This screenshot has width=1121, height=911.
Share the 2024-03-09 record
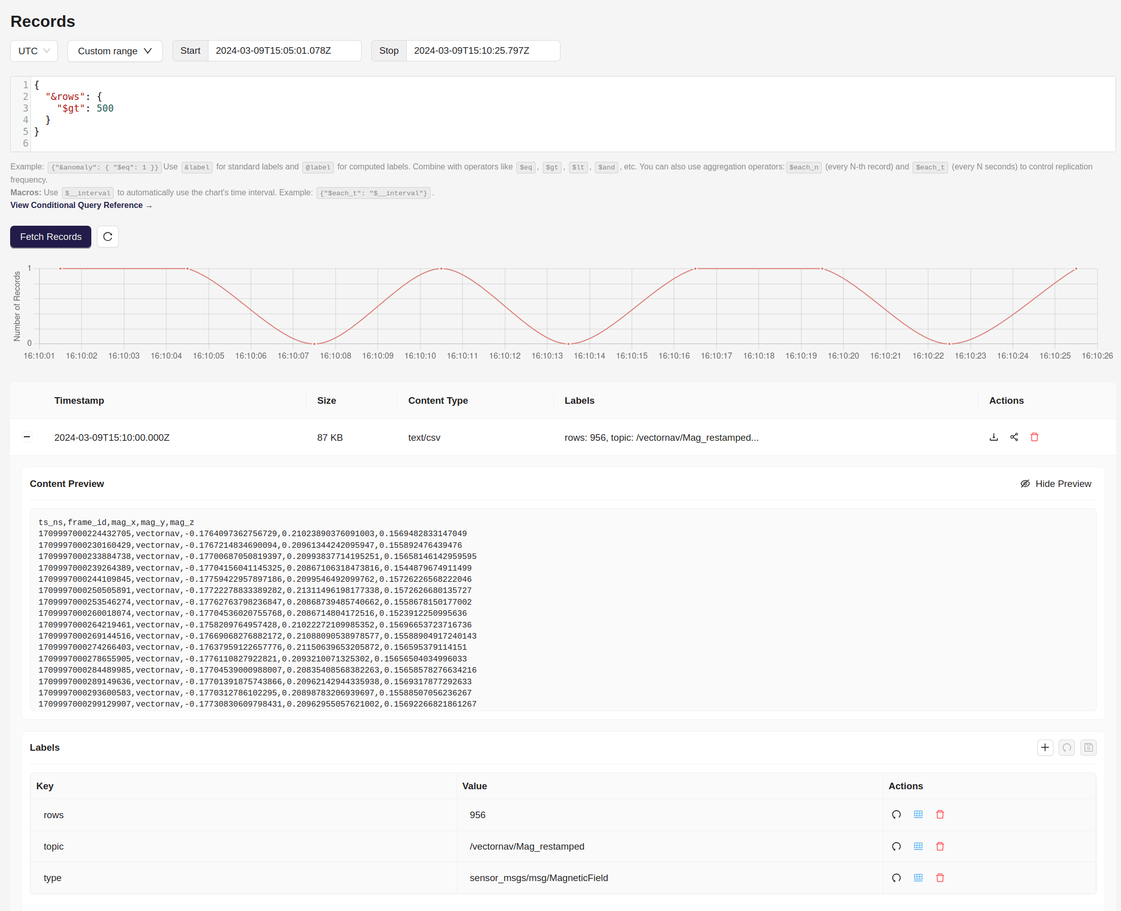click(x=1013, y=437)
